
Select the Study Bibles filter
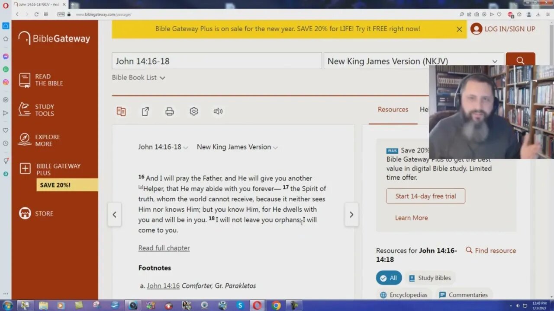(x=430, y=278)
